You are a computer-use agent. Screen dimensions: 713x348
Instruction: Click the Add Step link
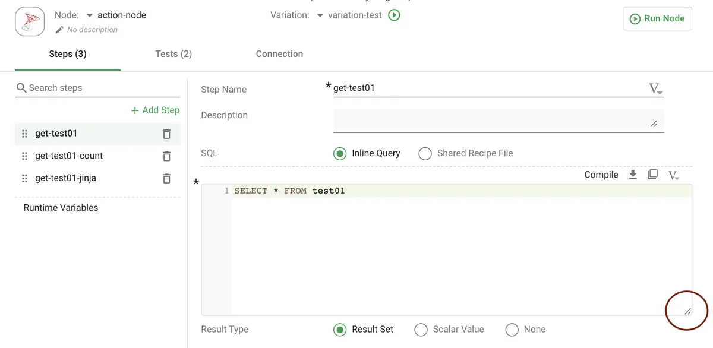click(155, 110)
